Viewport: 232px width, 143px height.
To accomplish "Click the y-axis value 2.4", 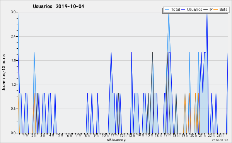I will coord(13,36).
